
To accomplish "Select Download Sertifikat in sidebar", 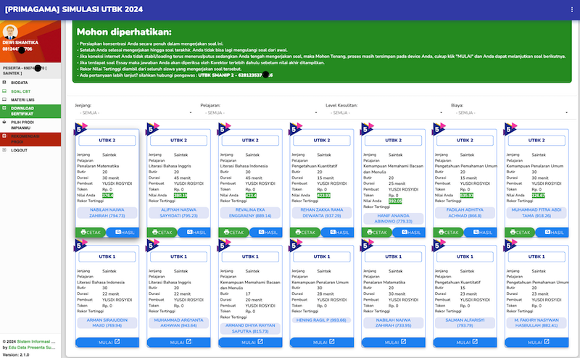I will click(25, 111).
